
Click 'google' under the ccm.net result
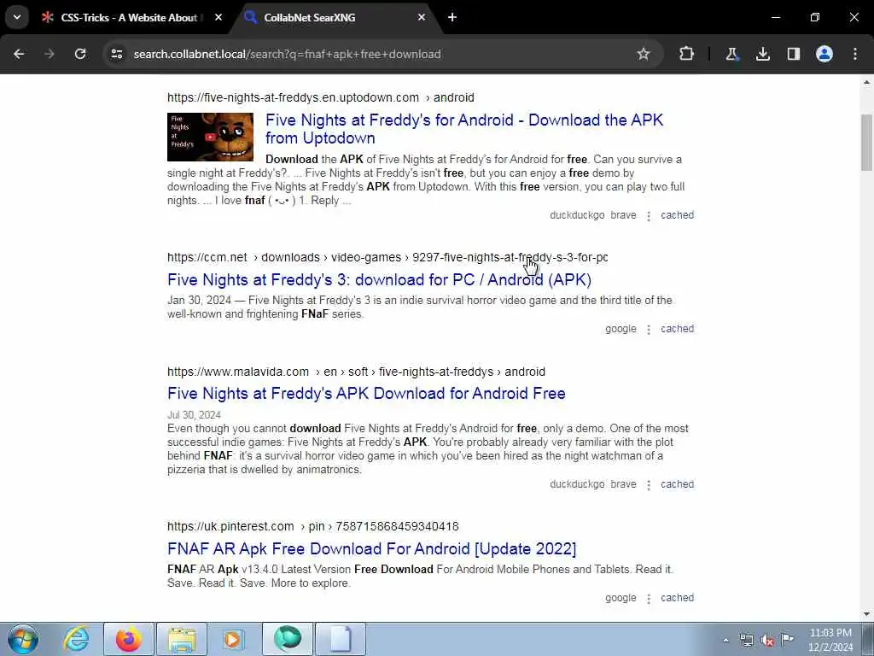(x=621, y=329)
